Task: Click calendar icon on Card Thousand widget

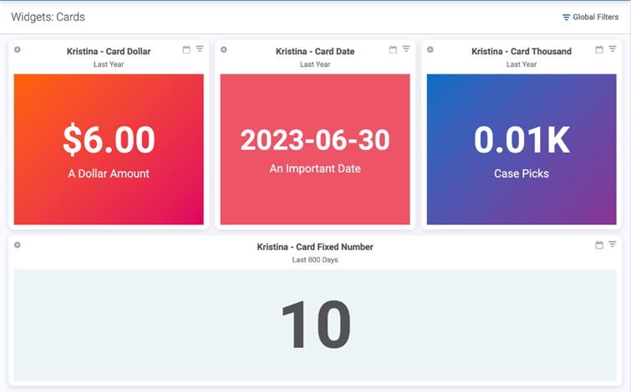Action: pyautogui.click(x=599, y=50)
